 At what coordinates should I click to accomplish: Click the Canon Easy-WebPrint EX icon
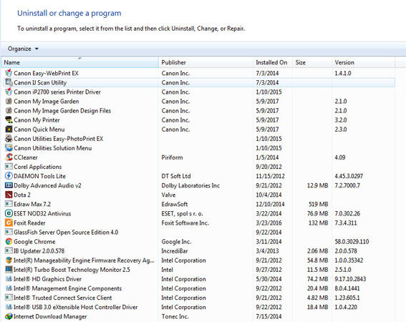coord(9,73)
